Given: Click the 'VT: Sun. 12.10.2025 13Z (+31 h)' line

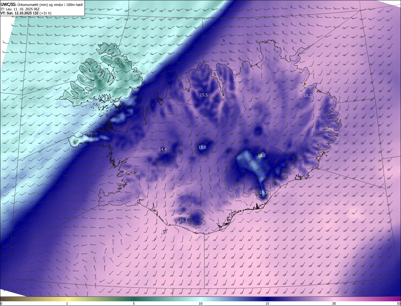Looking at the screenshot, I should [x=26, y=13].
